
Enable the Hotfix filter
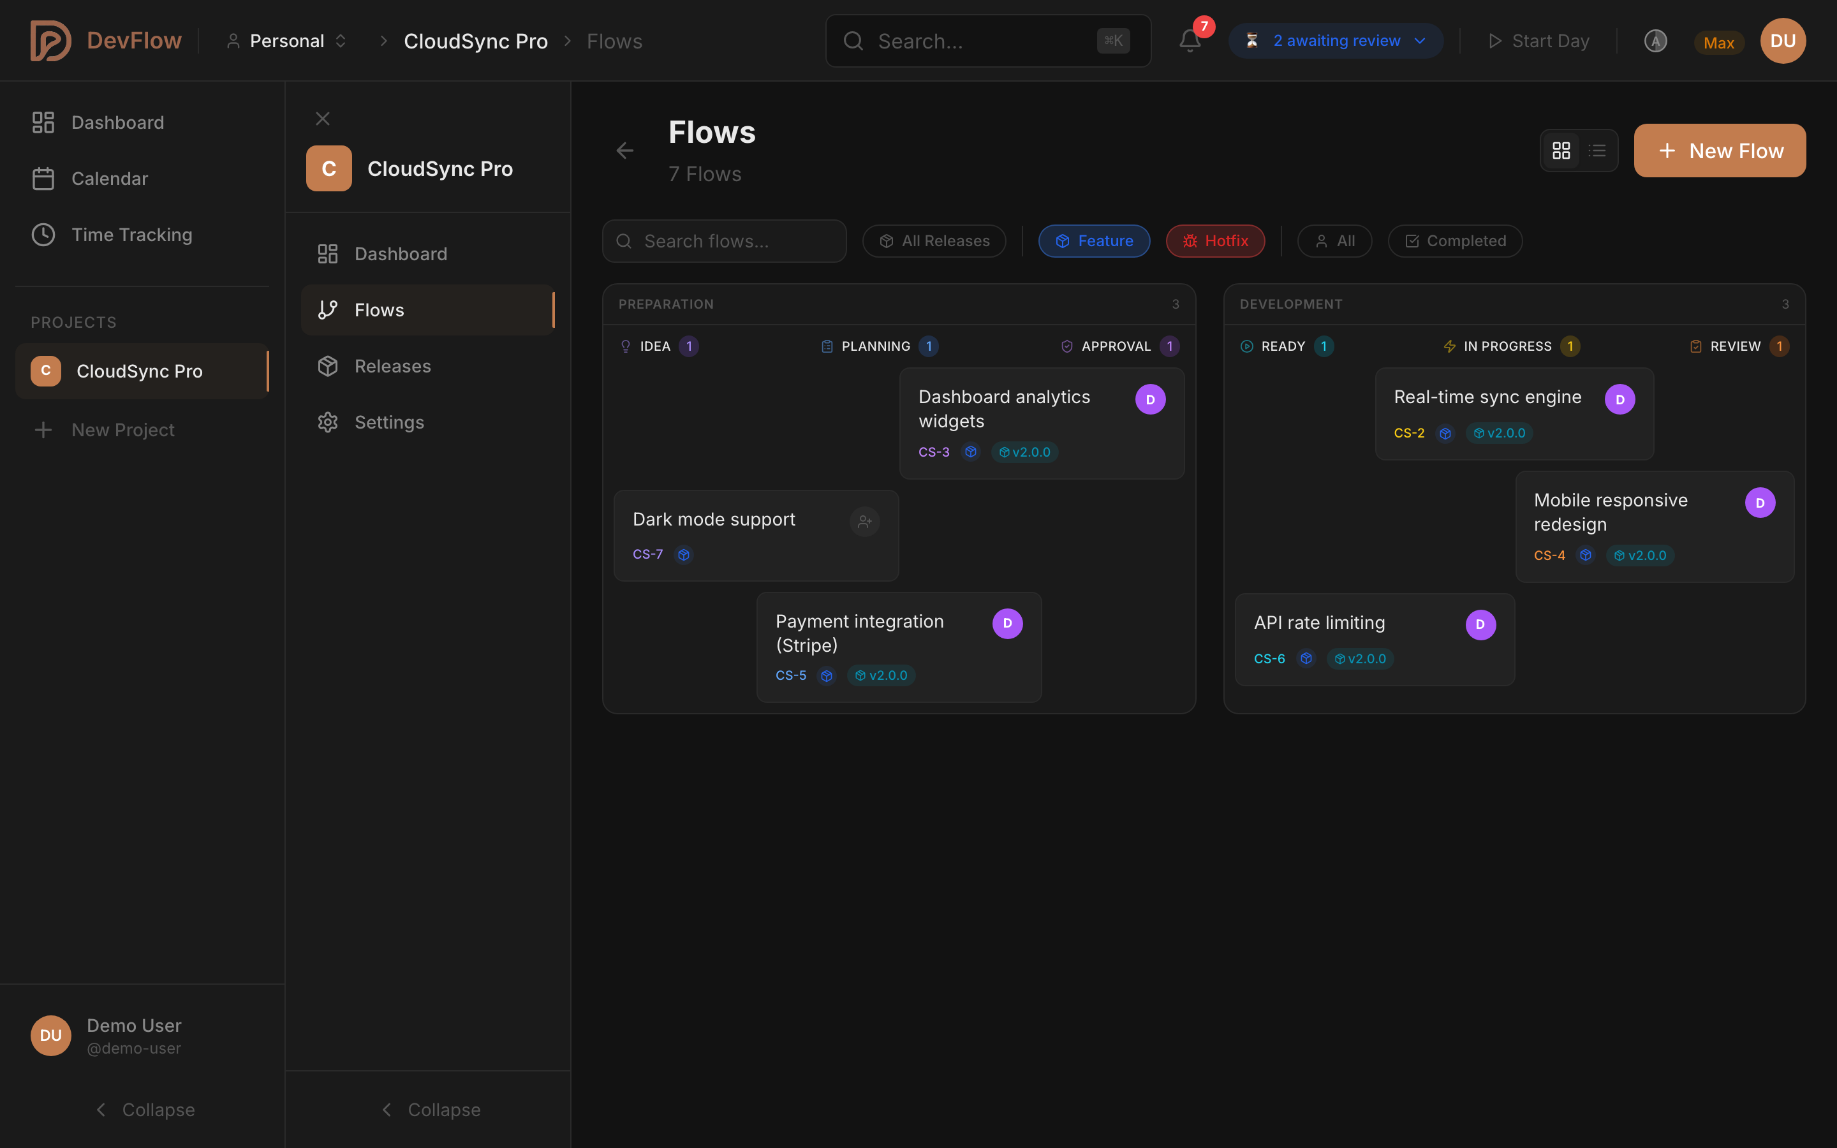pyautogui.click(x=1214, y=240)
